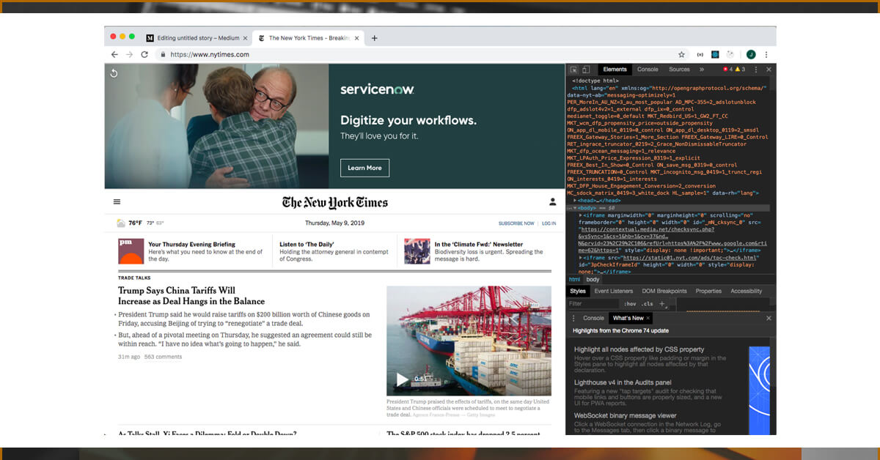
Task: Toggle the .cls class editor
Action: tap(647, 303)
